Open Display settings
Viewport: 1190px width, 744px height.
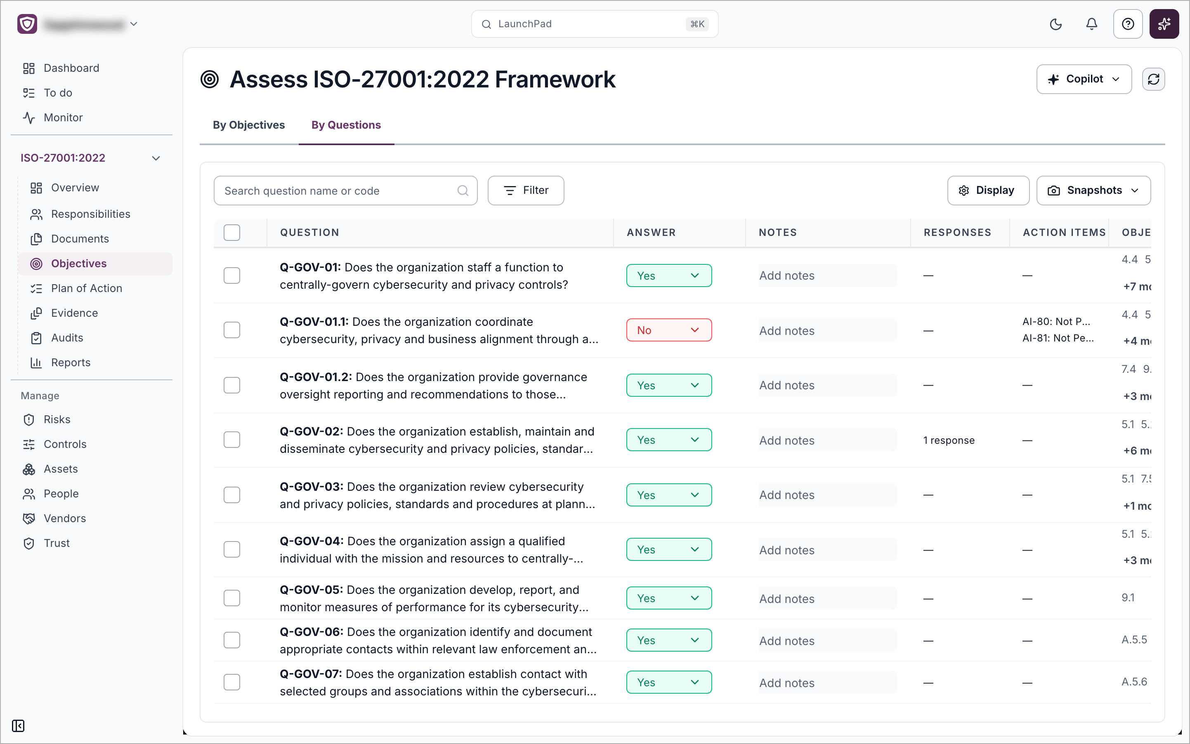coord(988,191)
